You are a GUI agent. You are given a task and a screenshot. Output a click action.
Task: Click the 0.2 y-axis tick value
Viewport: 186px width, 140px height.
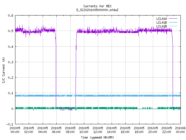coord(10,78)
